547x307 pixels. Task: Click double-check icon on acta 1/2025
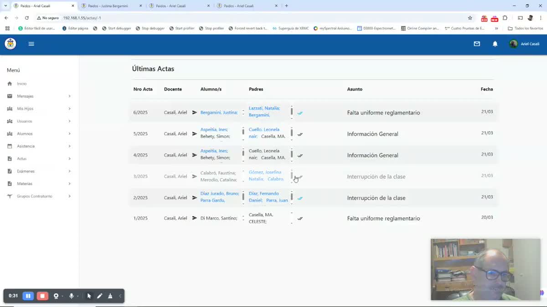300,219
